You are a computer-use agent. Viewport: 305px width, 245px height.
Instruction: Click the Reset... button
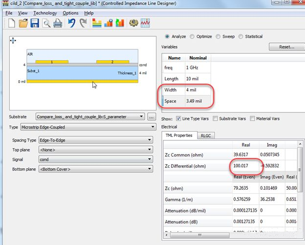tap(286, 47)
